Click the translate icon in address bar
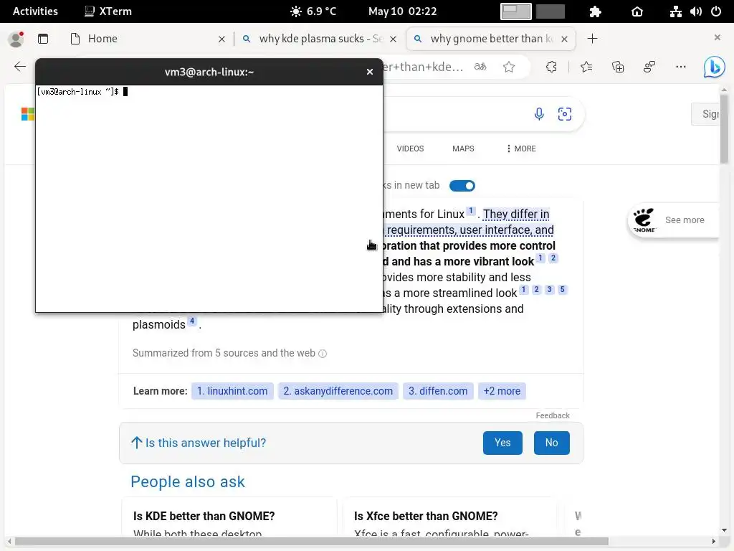Image resolution: width=734 pixels, height=551 pixels. tap(480, 67)
